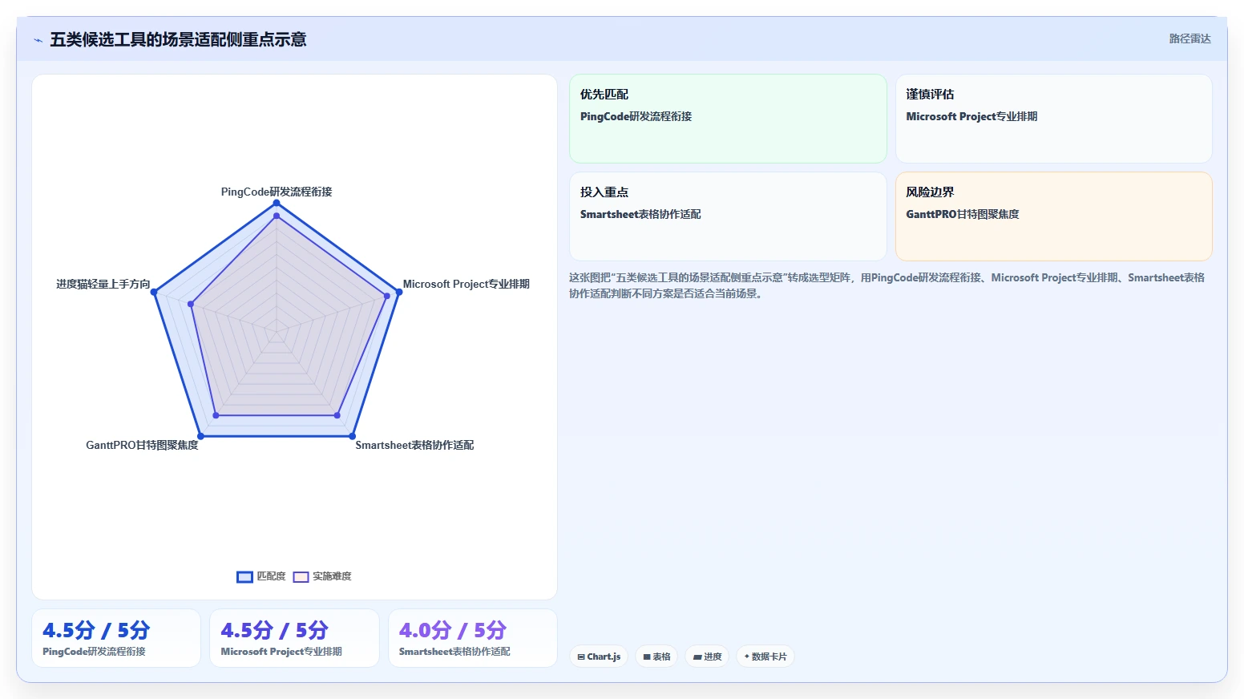Click the outer blue point at PingCode vertex
The width and height of the screenshot is (1244, 699).
tap(277, 203)
